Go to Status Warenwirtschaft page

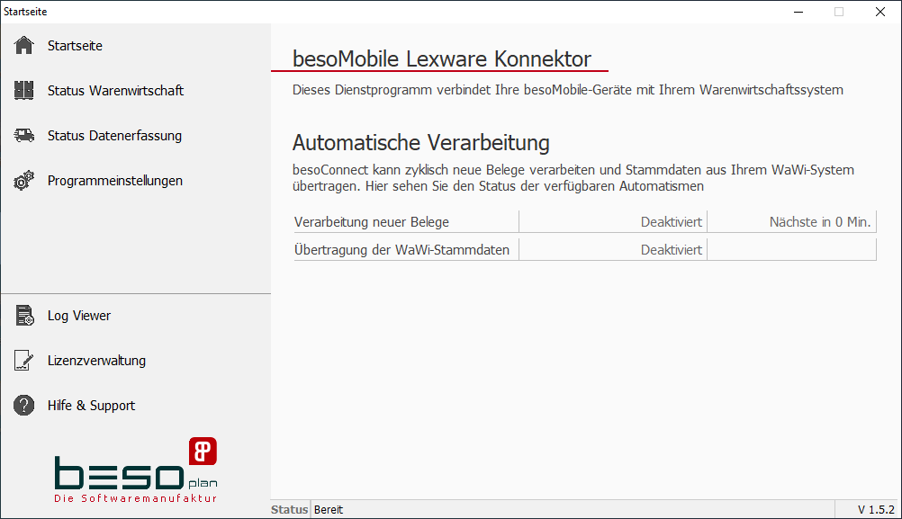click(115, 90)
